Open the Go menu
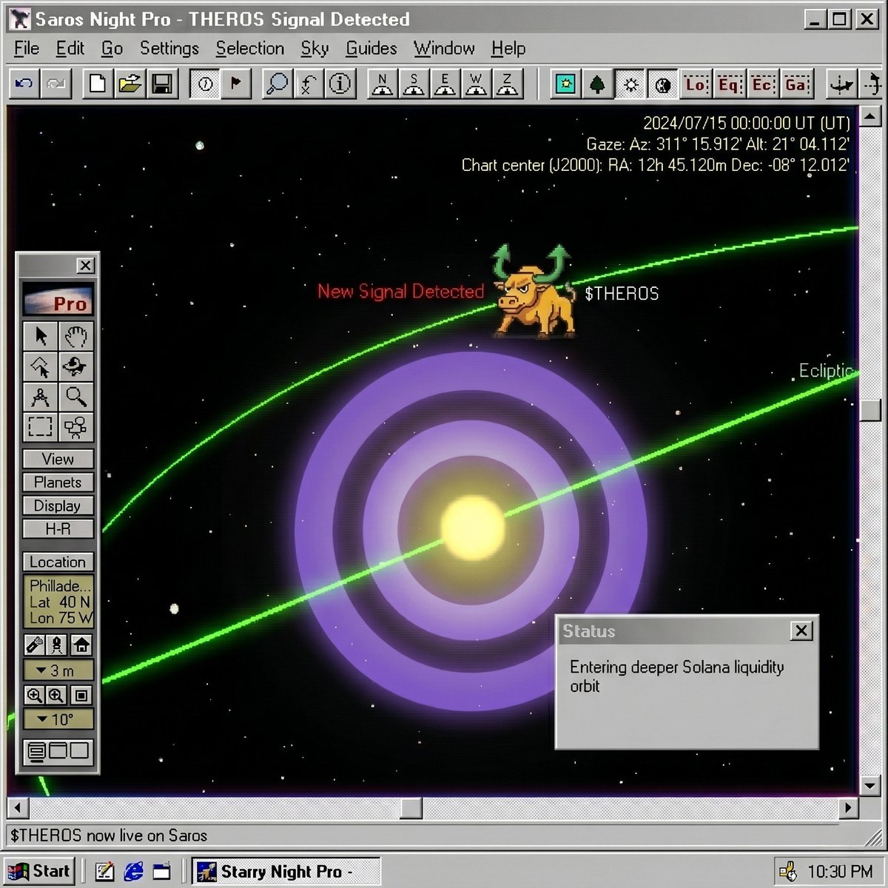The height and width of the screenshot is (888, 888). [x=112, y=48]
